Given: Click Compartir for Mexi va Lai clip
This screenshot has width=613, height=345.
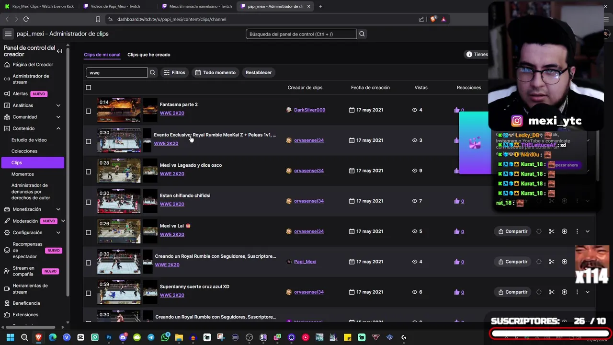Looking at the screenshot, I should click(x=512, y=231).
